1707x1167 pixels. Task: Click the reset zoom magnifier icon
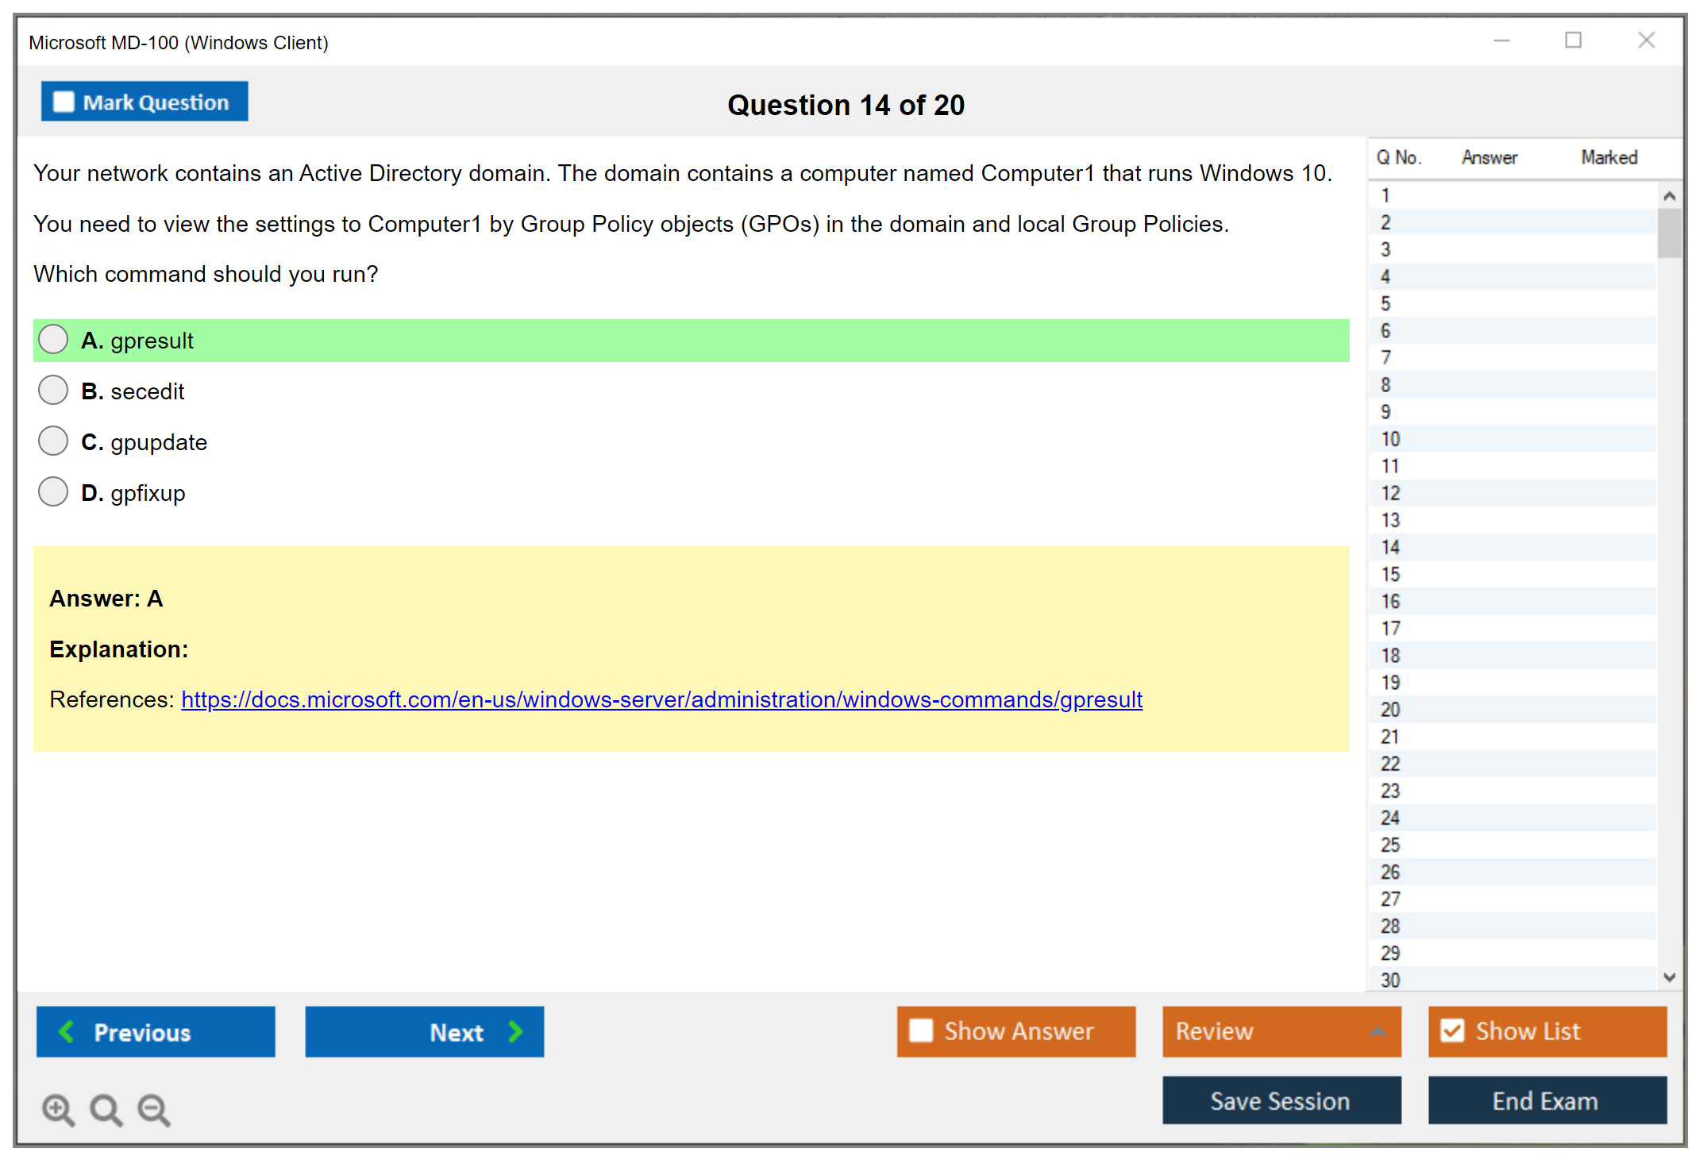point(106,1109)
